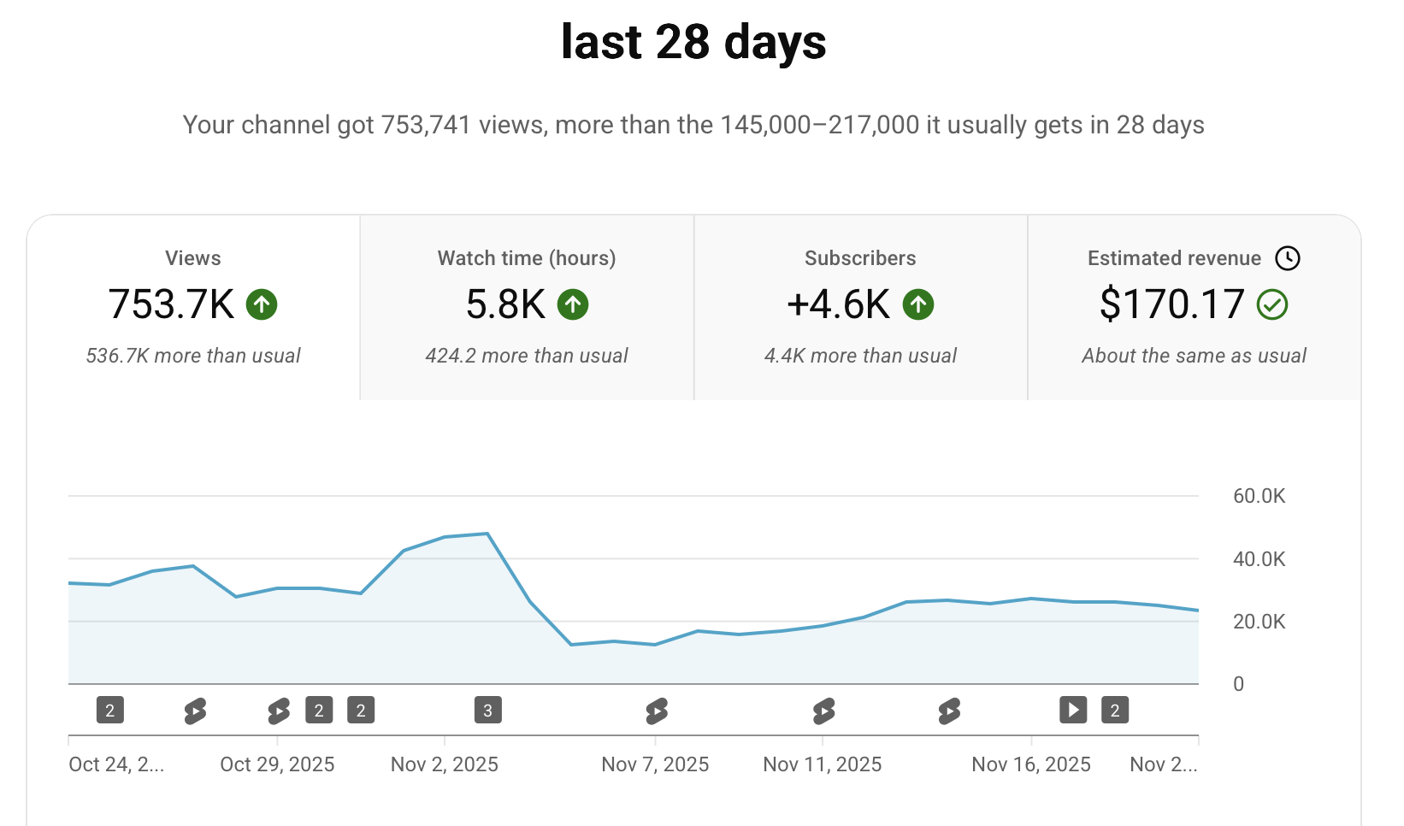Open the Subscribers metric tab
This screenshot has width=1404, height=826.
point(860,308)
